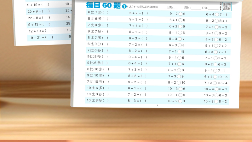Viewport: 252px width, 142px height.
Task: Click the circle in 6 + 4 ○ 10 − 5
Action: pyautogui.click(x=215, y=77)
